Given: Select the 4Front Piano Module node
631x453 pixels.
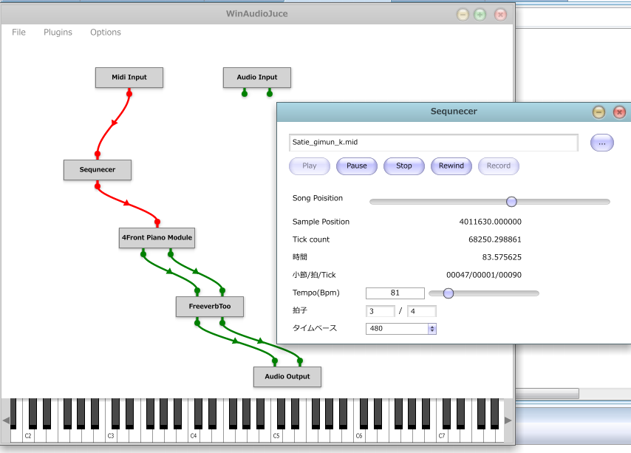Looking at the screenshot, I should pos(157,238).
